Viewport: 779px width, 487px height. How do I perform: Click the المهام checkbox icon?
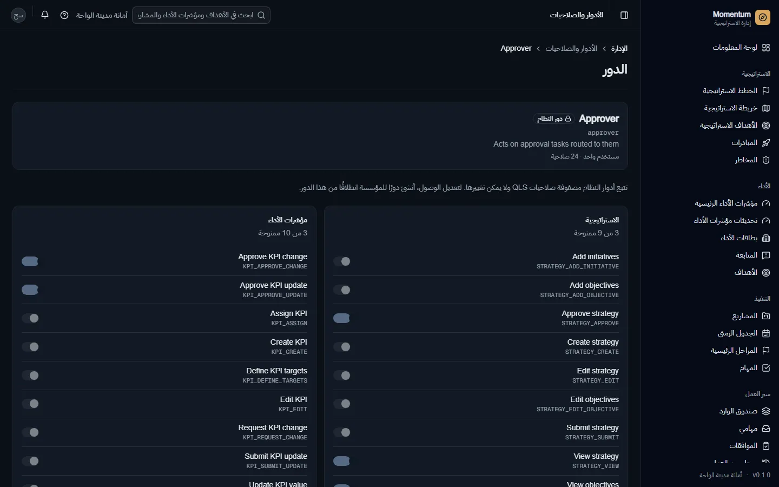point(766,368)
